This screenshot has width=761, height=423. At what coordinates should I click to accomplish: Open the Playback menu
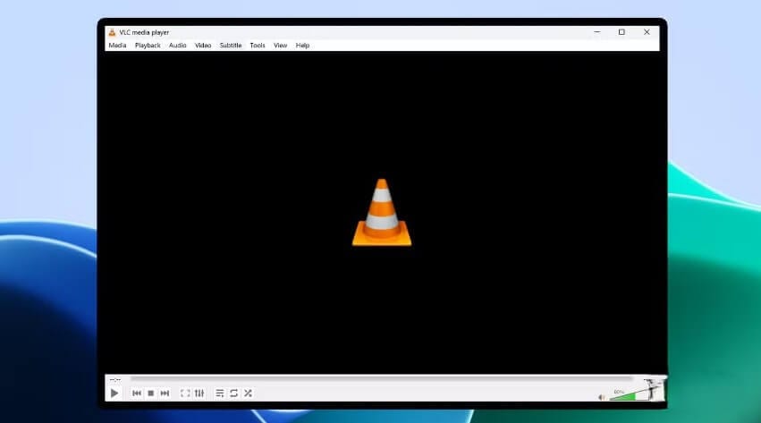[x=148, y=45]
